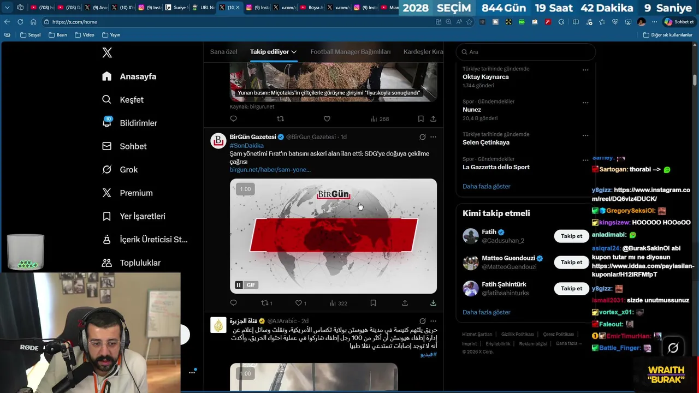Open more options for Nunez trend
The height and width of the screenshot is (393, 699).
tap(585, 103)
